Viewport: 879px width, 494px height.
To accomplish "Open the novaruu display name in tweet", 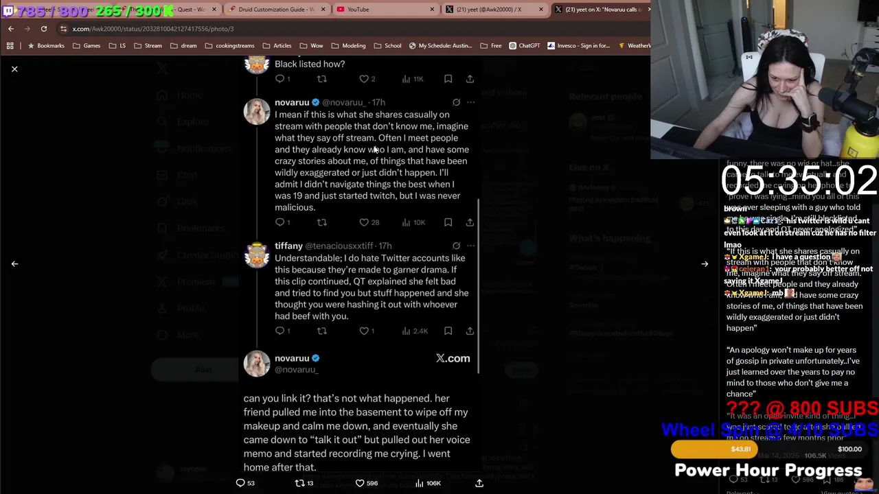I will point(292,102).
